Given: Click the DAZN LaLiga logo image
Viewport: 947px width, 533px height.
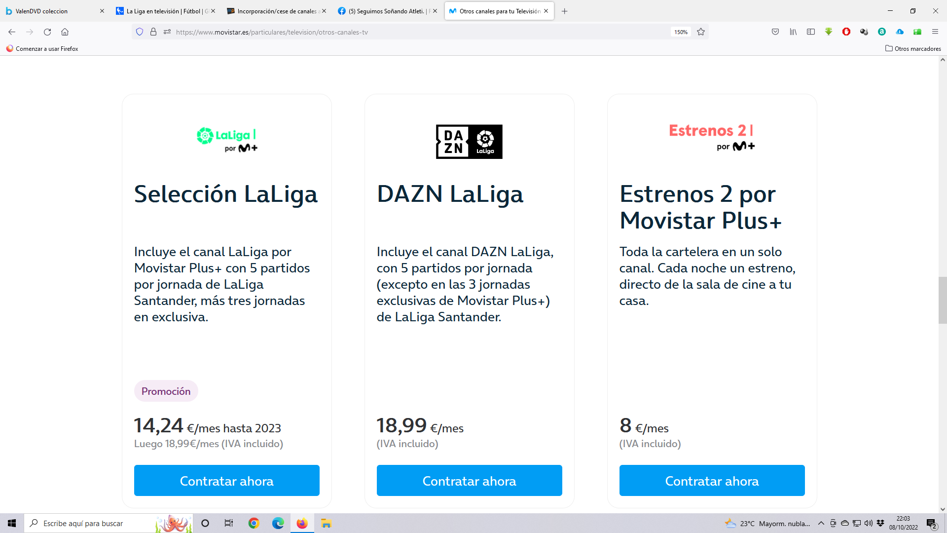Looking at the screenshot, I should (x=469, y=142).
